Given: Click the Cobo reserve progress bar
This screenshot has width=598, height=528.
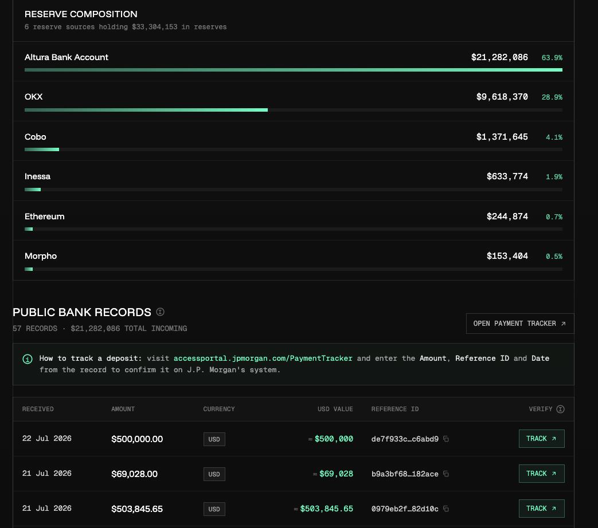Looking at the screenshot, I should pyautogui.click(x=294, y=149).
